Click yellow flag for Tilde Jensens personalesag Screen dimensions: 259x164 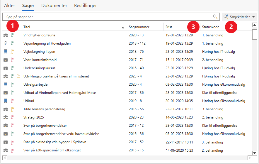point(12,109)
